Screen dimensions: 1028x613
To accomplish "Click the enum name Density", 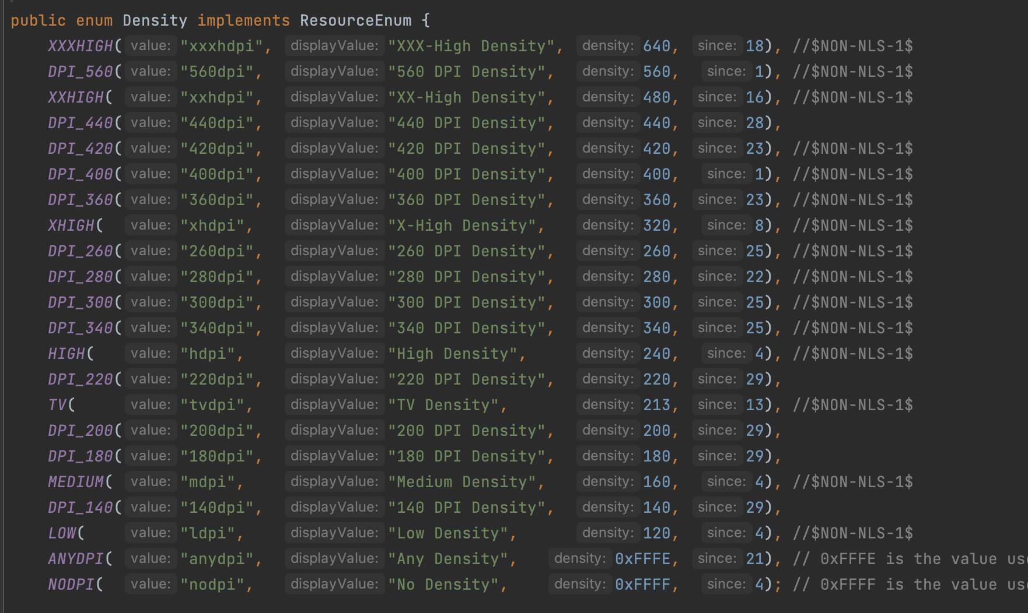I will tap(155, 20).
